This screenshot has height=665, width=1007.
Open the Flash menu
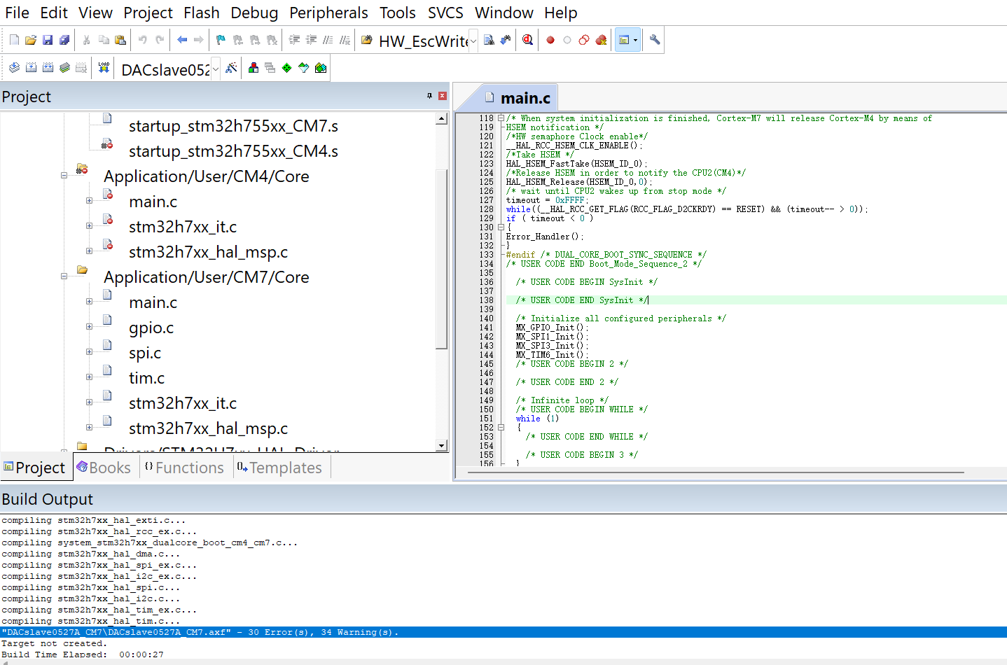(x=202, y=13)
